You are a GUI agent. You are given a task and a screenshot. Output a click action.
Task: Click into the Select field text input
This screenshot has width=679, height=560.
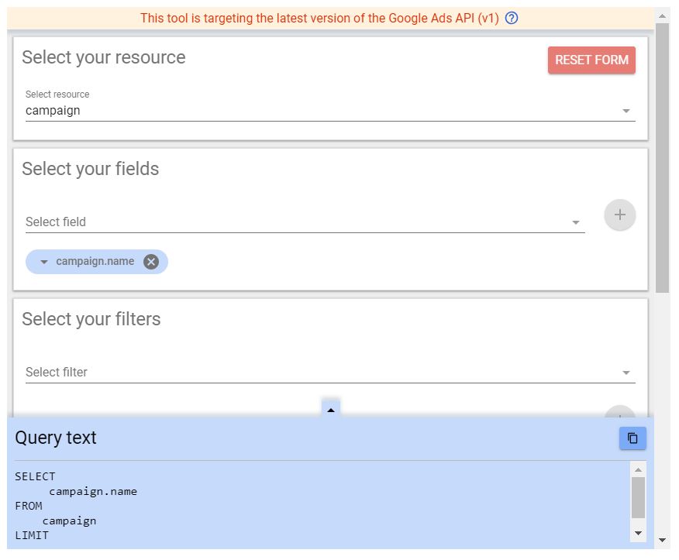(x=295, y=222)
